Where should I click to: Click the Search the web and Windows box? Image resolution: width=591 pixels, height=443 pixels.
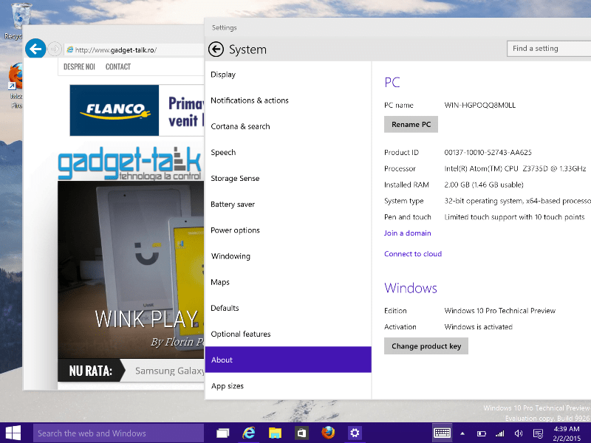point(118,433)
